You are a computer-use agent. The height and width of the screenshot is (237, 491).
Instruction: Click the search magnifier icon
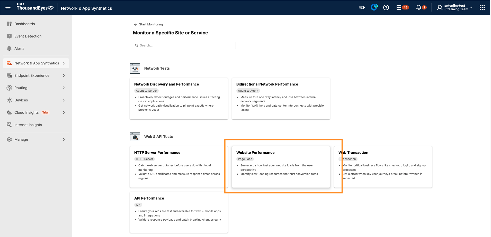click(137, 45)
